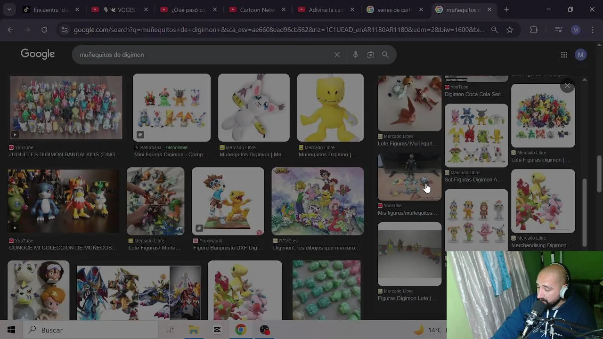Open the 'Set Figuras Digimon A...' related image
603x339 pixels.
pos(476,135)
